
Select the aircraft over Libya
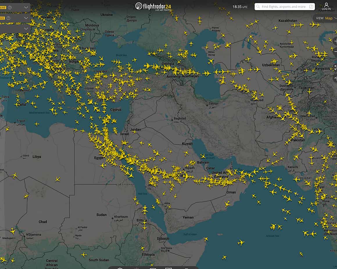[58, 179]
